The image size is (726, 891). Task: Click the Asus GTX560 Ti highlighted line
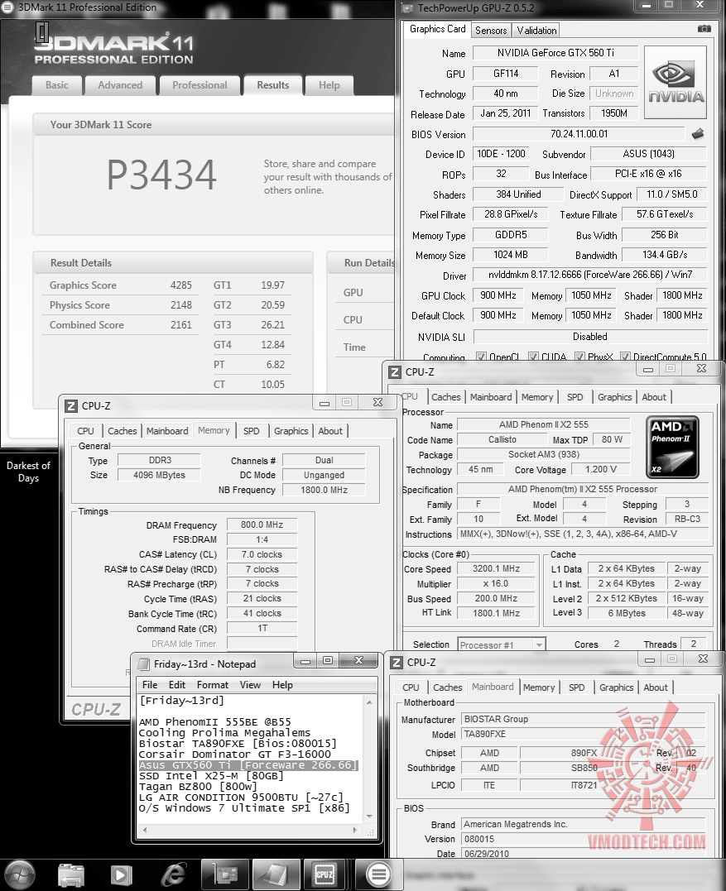(248, 765)
